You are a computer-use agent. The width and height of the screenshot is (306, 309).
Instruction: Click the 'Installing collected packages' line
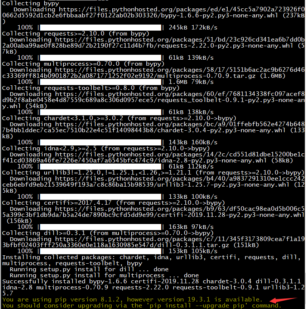click(152, 260)
